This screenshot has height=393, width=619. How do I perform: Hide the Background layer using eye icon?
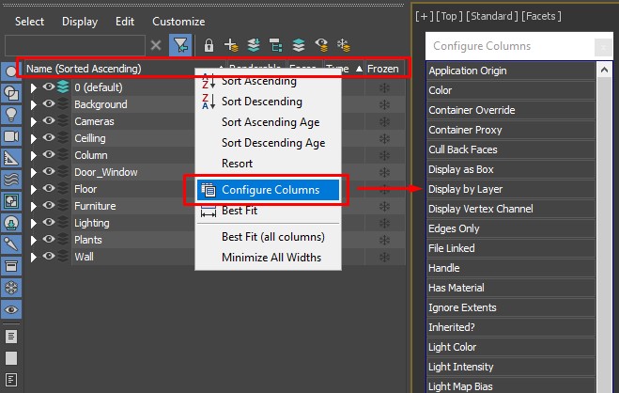pyautogui.click(x=49, y=104)
